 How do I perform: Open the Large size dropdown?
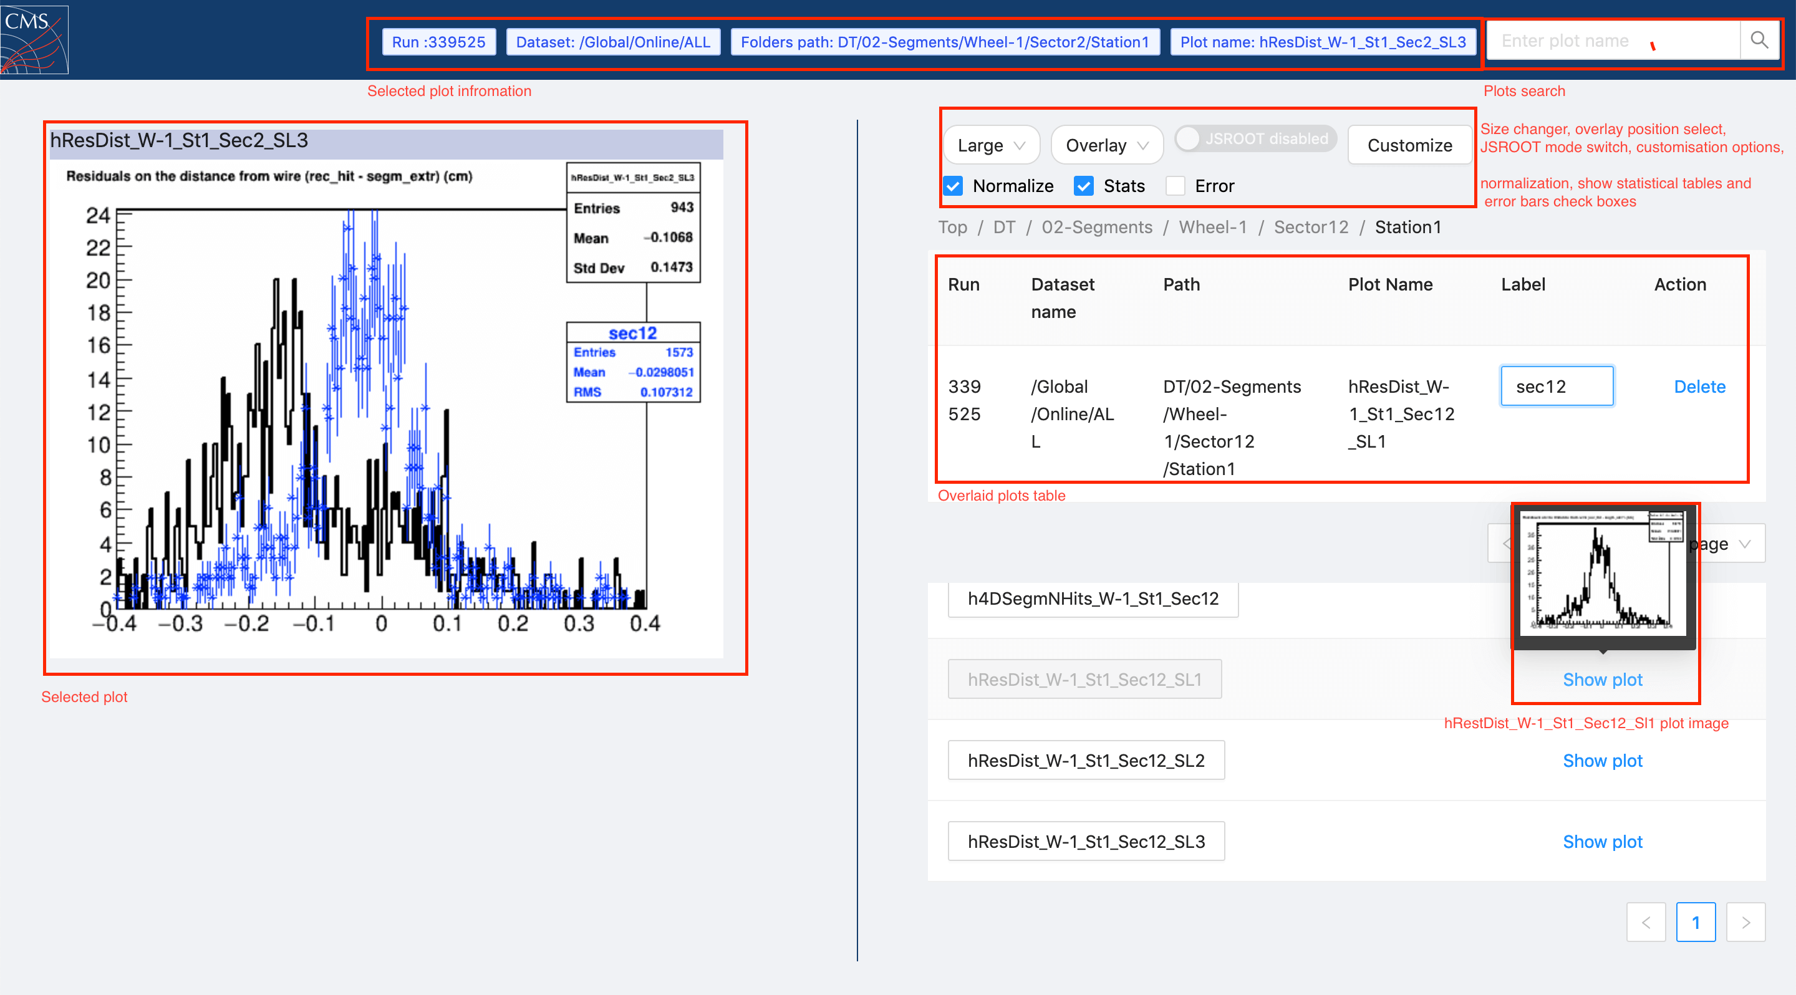(x=991, y=145)
